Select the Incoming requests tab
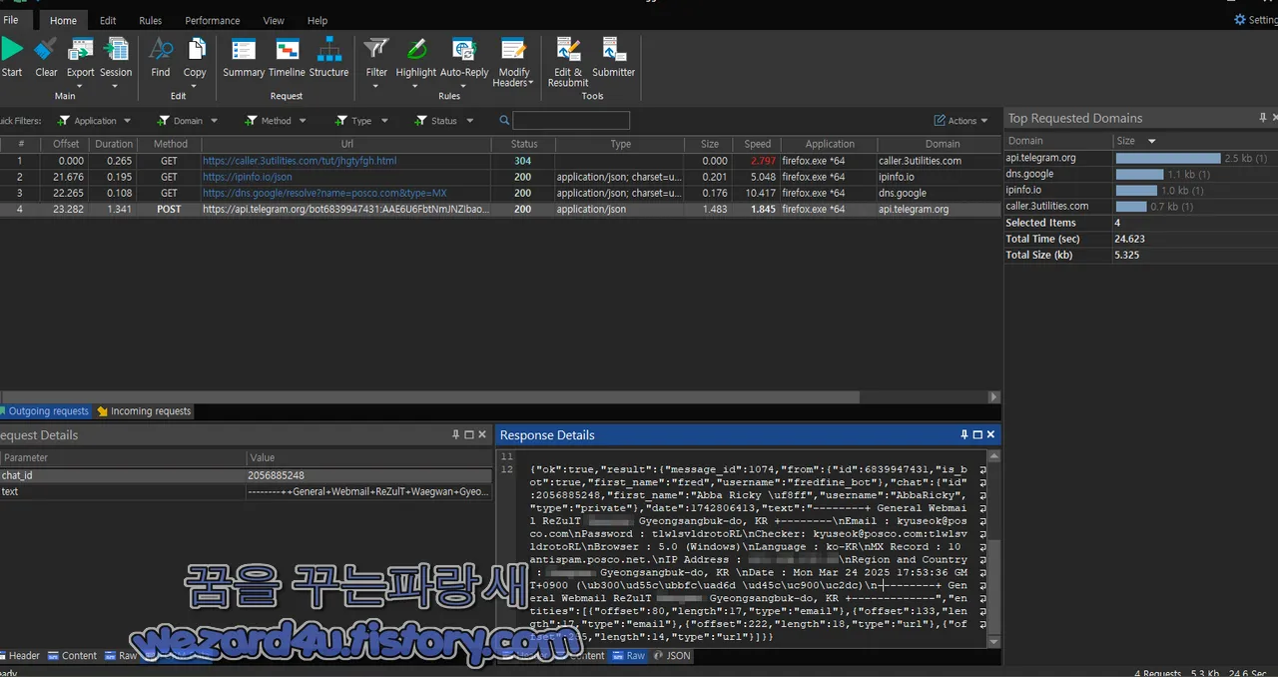 coord(144,411)
